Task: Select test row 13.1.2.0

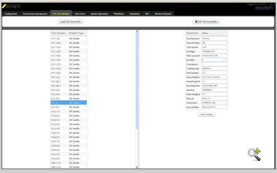Action: (68, 77)
